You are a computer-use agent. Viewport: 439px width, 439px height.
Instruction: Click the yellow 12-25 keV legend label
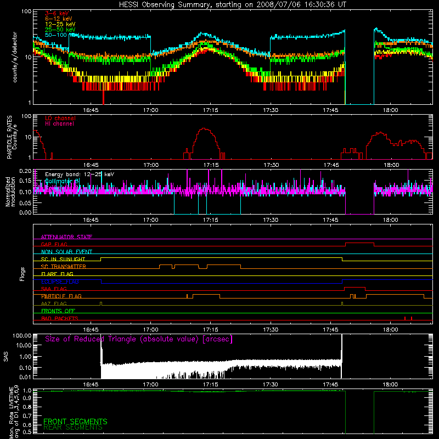point(60,24)
